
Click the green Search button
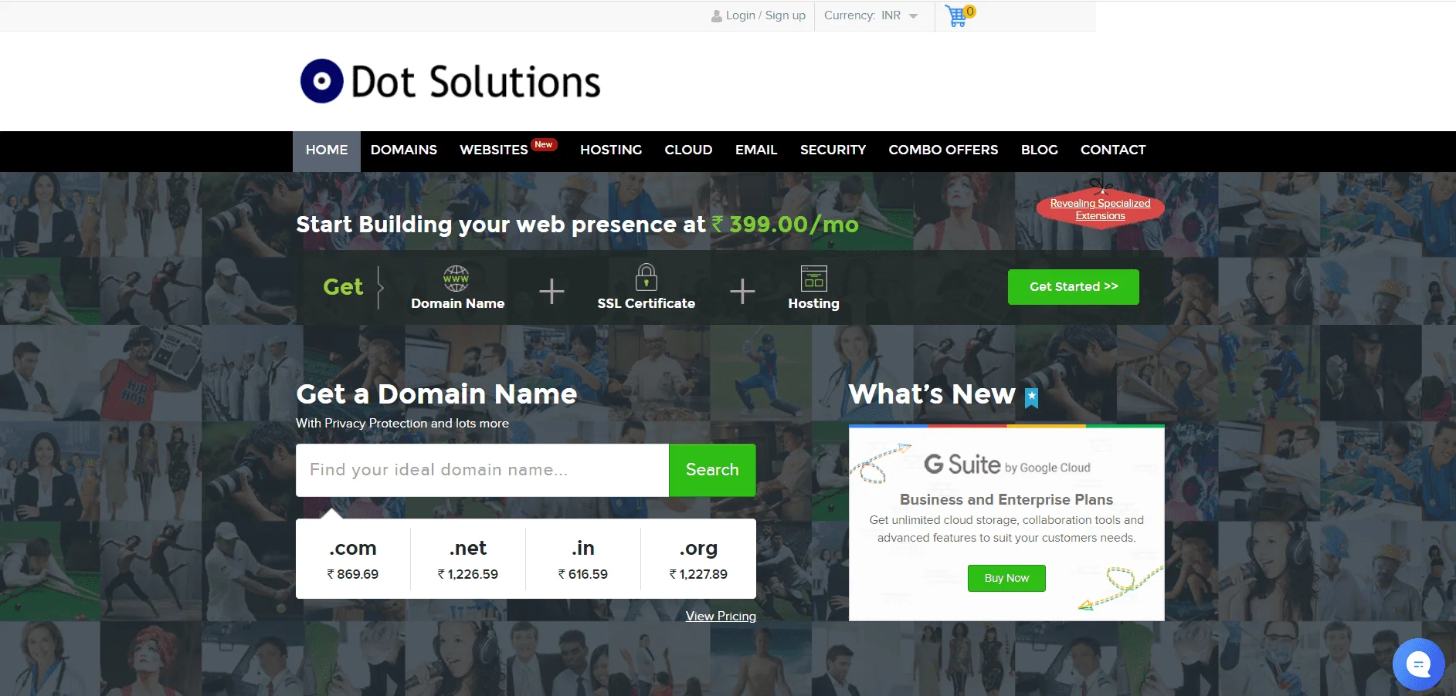711,469
